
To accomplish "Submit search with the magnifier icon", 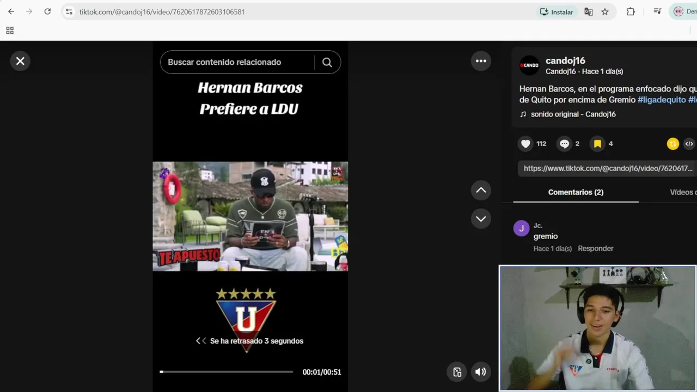I will [327, 62].
